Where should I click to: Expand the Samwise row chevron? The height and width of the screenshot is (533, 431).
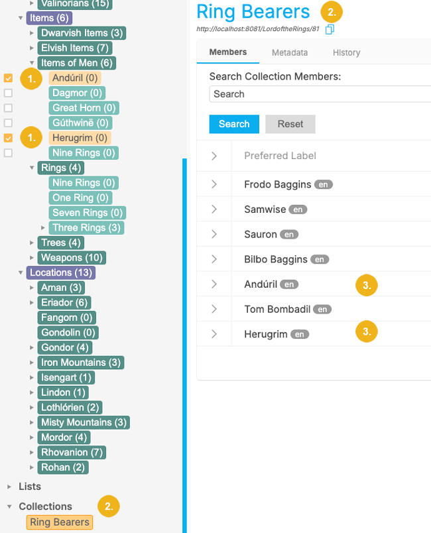[x=214, y=209]
